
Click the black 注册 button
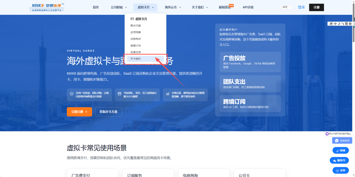coord(317,7)
